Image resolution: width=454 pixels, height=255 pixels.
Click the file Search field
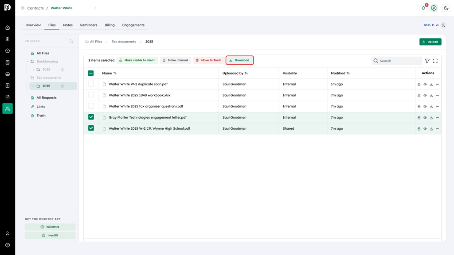pos(397,61)
